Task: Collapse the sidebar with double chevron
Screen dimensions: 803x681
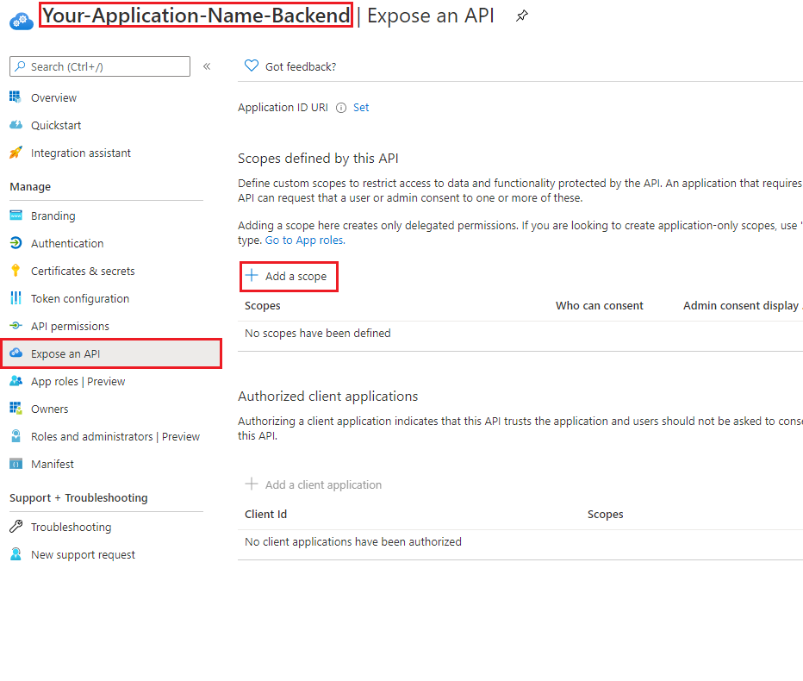Action: click(x=207, y=66)
